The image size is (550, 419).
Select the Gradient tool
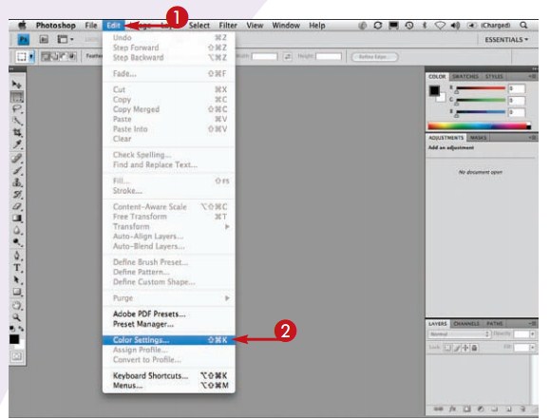tap(17, 219)
